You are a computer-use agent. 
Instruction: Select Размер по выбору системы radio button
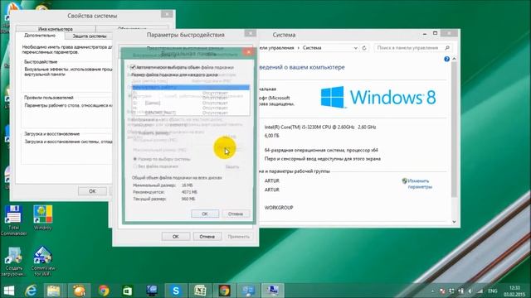point(135,159)
